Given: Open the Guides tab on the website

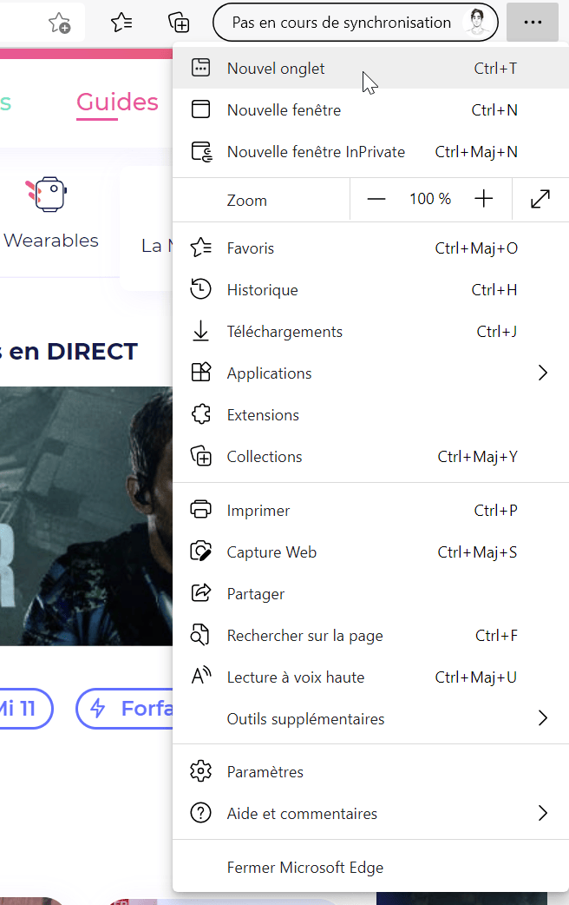Looking at the screenshot, I should point(117,102).
